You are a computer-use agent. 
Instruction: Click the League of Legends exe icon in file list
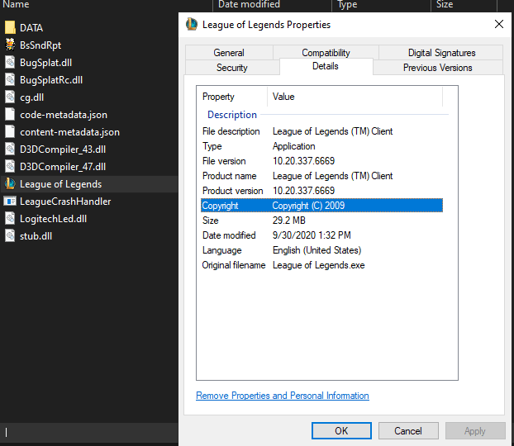coord(10,184)
